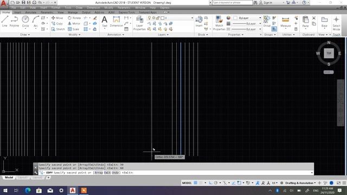This screenshot has height=195, width=347.
Task: Choose the Undo option in the command line
Action: point(115,173)
